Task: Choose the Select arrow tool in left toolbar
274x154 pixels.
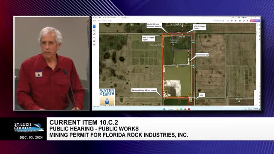Action: pyautogui.click(x=94, y=27)
